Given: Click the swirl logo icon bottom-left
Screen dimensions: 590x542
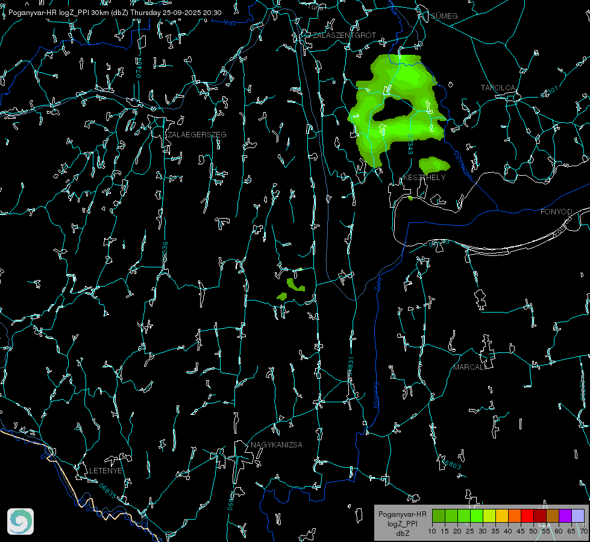Looking at the screenshot, I should tap(20, 522).
